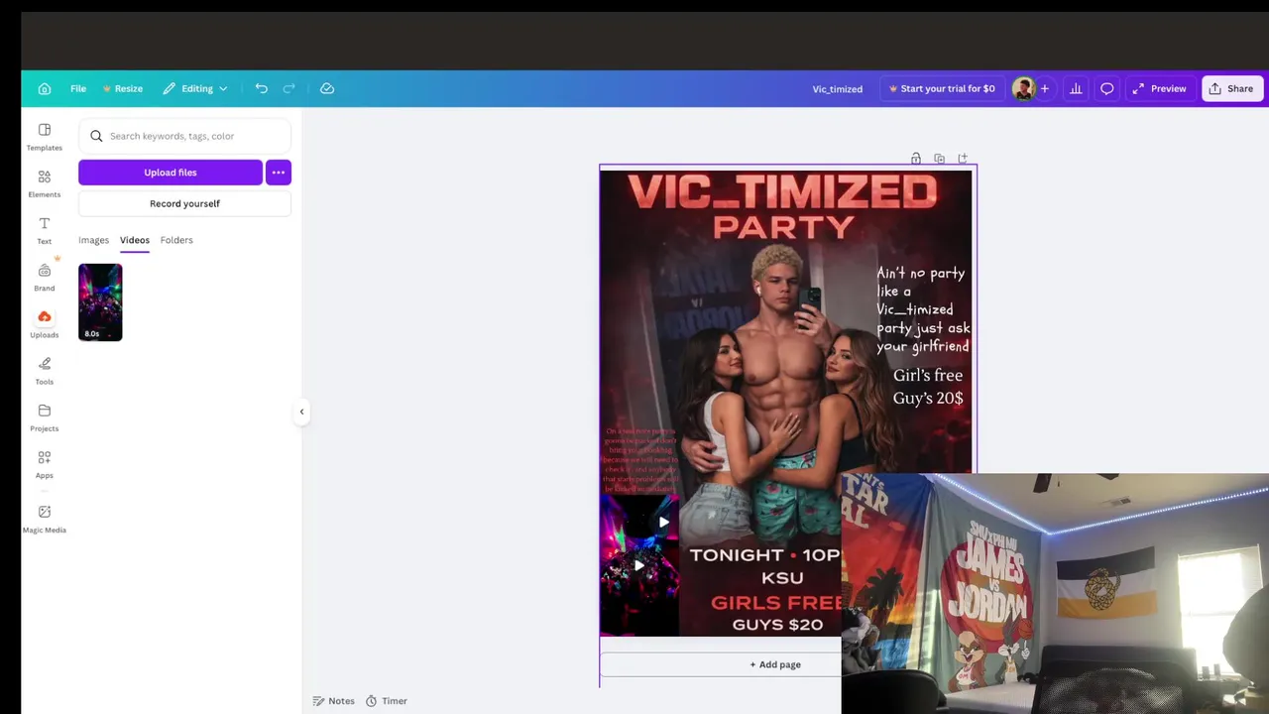This screenshot has width=1269, height=714.
Task: Open the File menu
Action: pyautogui.click(x=78, y=88)
